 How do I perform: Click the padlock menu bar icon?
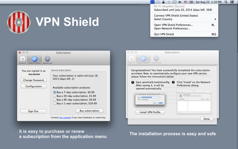tap(163, 2)
